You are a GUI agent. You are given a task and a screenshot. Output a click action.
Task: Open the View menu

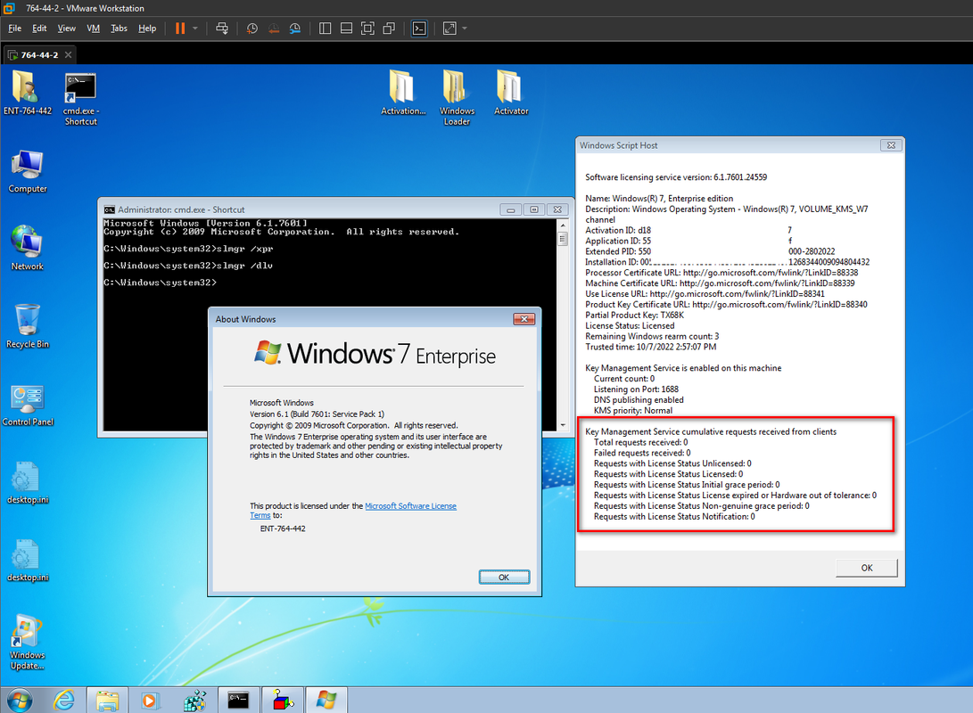click(66, 29)
